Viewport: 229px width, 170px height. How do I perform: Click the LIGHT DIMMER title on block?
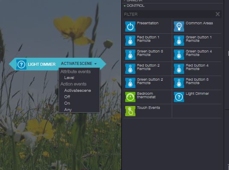coord(41,64)
